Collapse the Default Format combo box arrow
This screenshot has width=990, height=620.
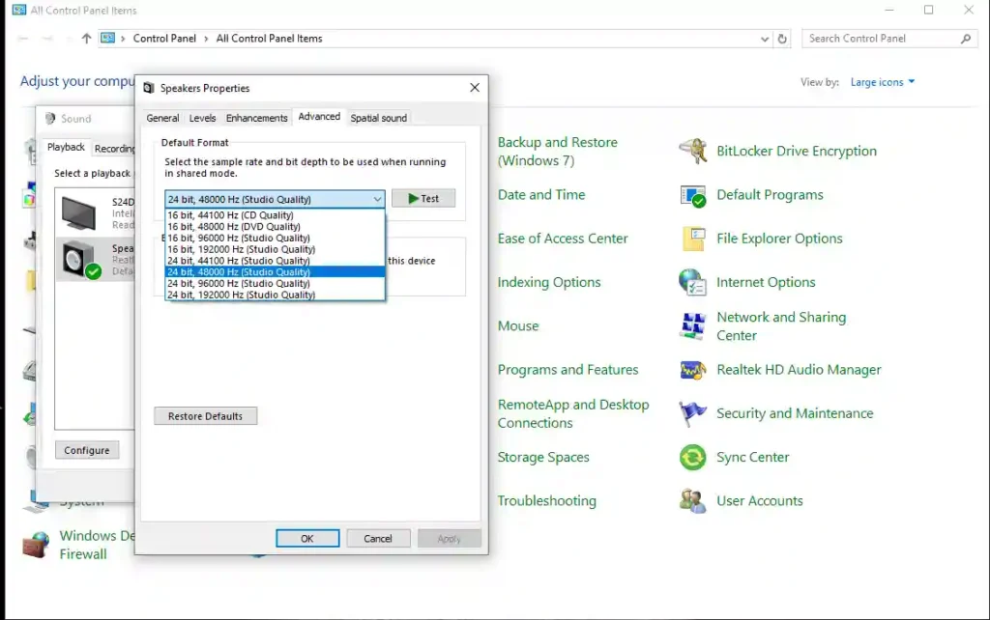(x=377, y=199)
